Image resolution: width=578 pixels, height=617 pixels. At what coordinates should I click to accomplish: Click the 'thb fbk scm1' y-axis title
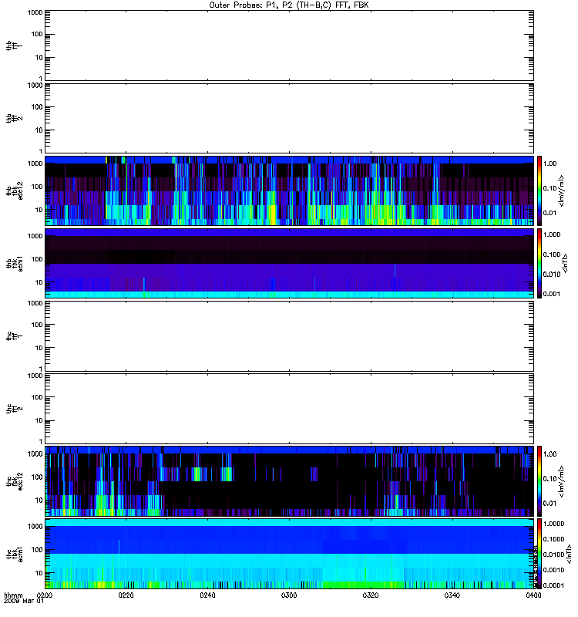pos(14,263)
